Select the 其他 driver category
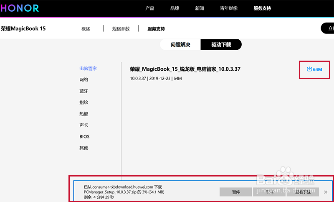Viewport: 334px width, 202px height. pyautogui.click(x=84, y=148)
